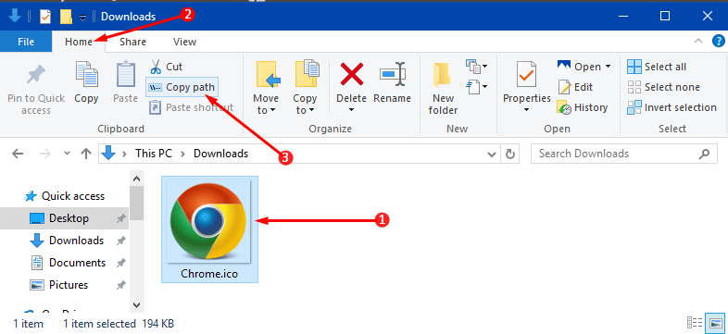Switch to the Home ribbon tab
This screenshot has width=728, height=334.
tap(79, 42)
